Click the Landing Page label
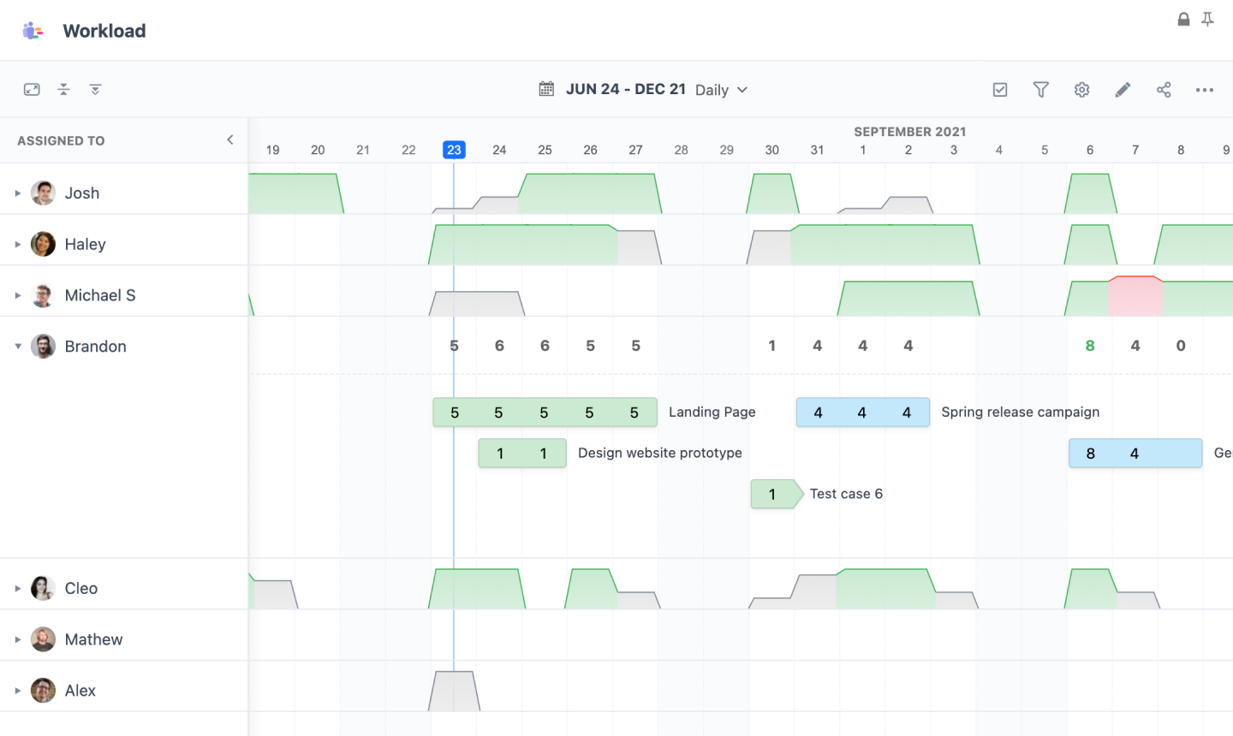This screenshot has width=1233, height=736. pos(712,413)
